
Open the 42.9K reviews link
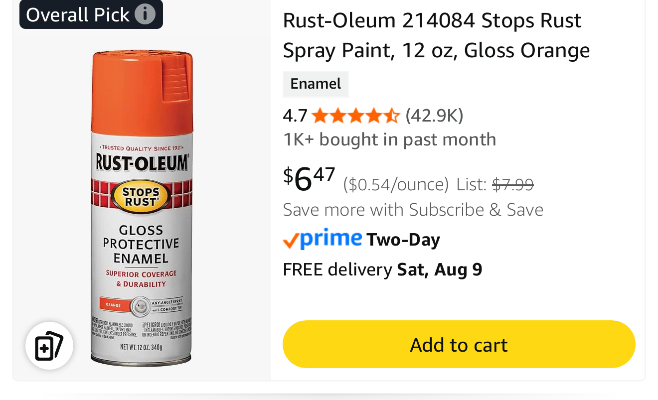point(434,116)
